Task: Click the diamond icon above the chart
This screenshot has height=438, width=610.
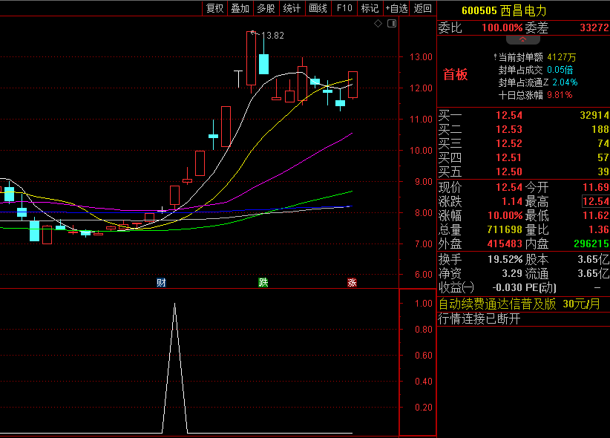Action: tap(378, 23)
